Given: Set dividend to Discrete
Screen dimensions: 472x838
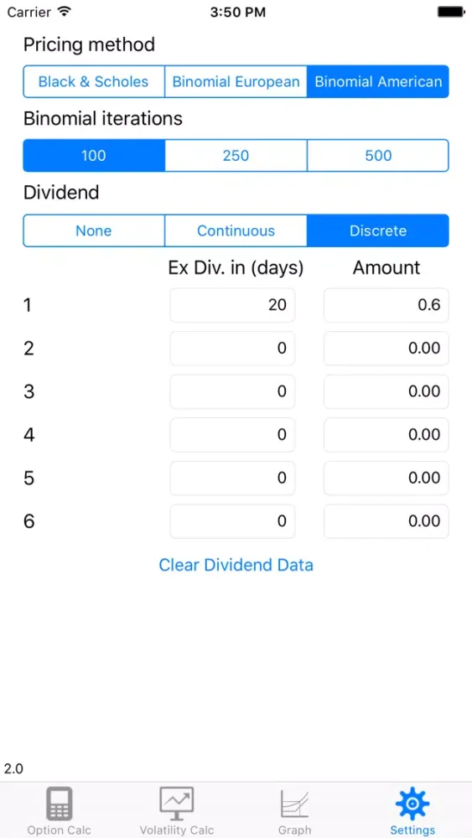Looking at the screenshot, I should pyautogui.click(x=378, y=231).
